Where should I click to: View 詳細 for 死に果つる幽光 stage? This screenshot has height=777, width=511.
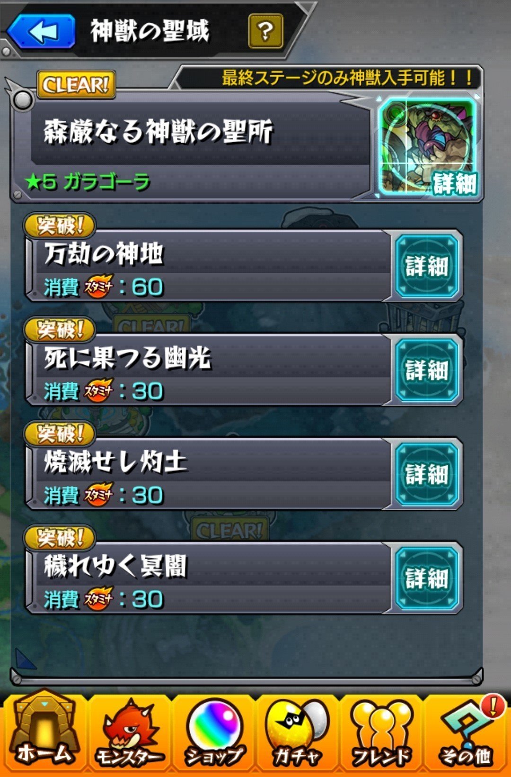click(x=427, y=370)
